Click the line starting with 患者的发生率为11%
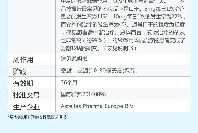 click(x=123, y=17)
